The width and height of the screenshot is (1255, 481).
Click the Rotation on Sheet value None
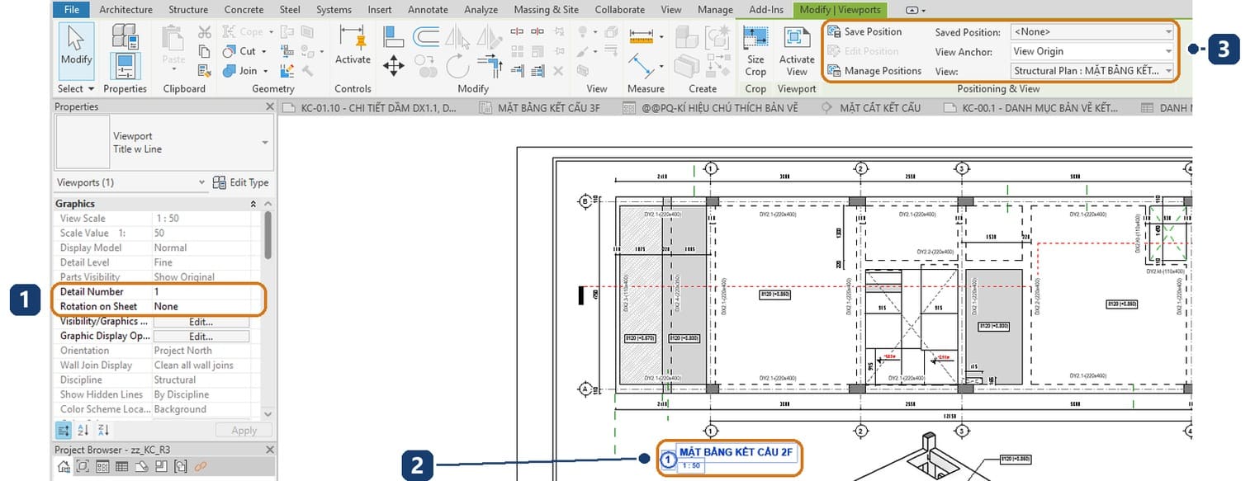pos(166,307)
